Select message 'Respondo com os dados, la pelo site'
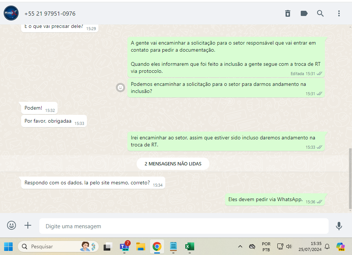 coord(93,183)
